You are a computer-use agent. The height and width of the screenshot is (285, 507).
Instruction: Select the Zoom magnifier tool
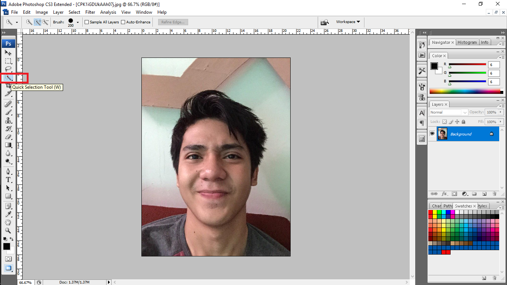click(x=8, y=230)
